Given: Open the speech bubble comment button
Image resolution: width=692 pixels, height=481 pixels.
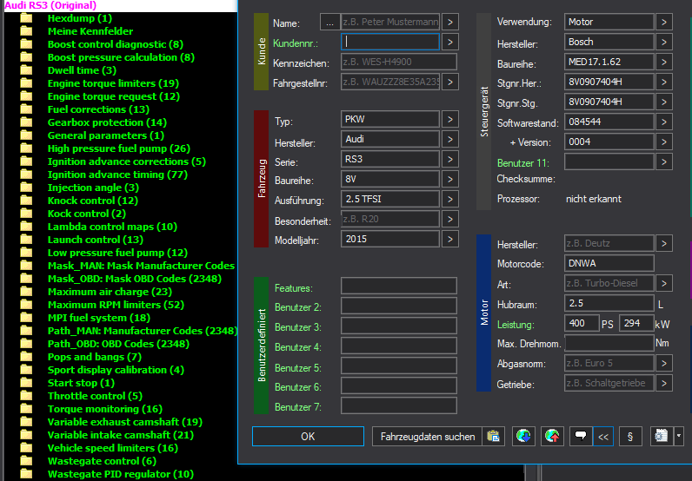Looking at the screenshot, I should pos(581,437).
